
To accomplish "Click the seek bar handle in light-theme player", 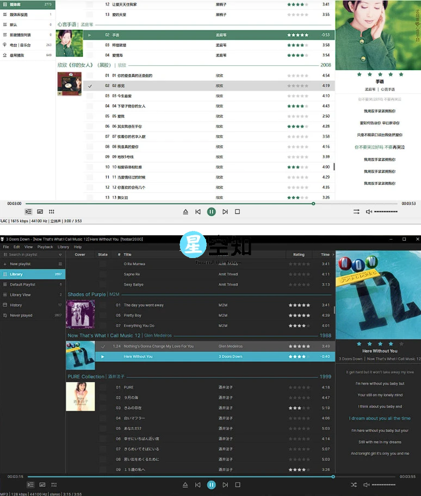I will (x=313, y=204).
